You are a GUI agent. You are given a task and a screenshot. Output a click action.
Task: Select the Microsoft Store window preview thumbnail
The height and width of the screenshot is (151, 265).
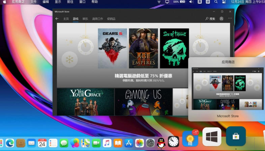[228, 89]
